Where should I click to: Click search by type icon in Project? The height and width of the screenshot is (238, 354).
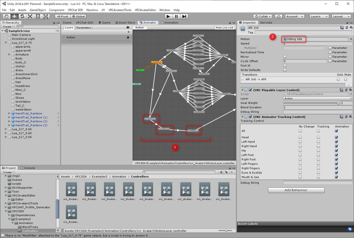click(x=221, y=172)
